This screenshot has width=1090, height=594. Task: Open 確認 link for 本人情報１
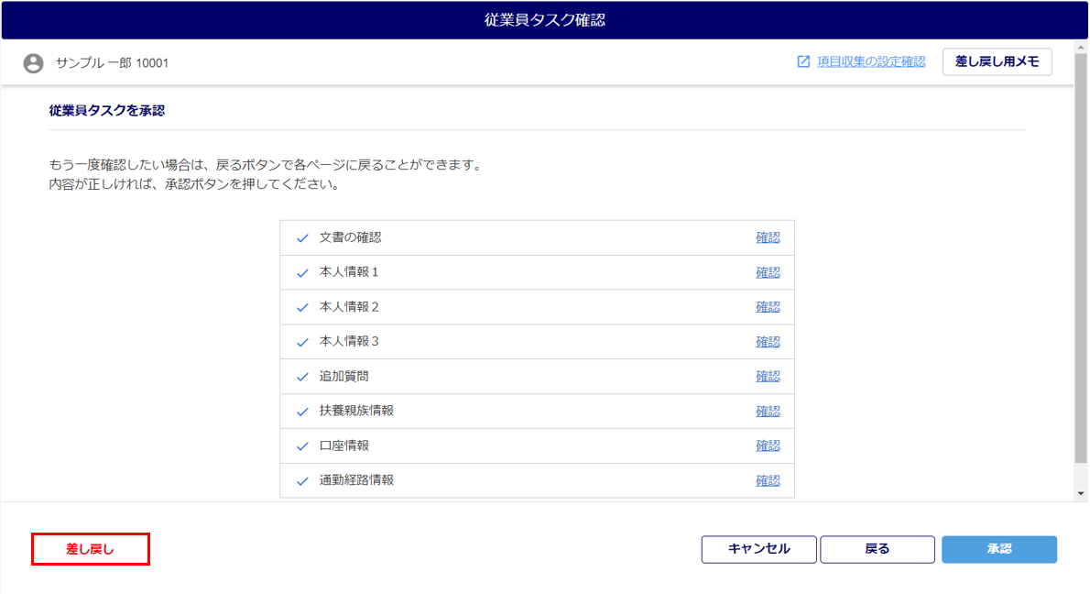(x=768, y=272)
